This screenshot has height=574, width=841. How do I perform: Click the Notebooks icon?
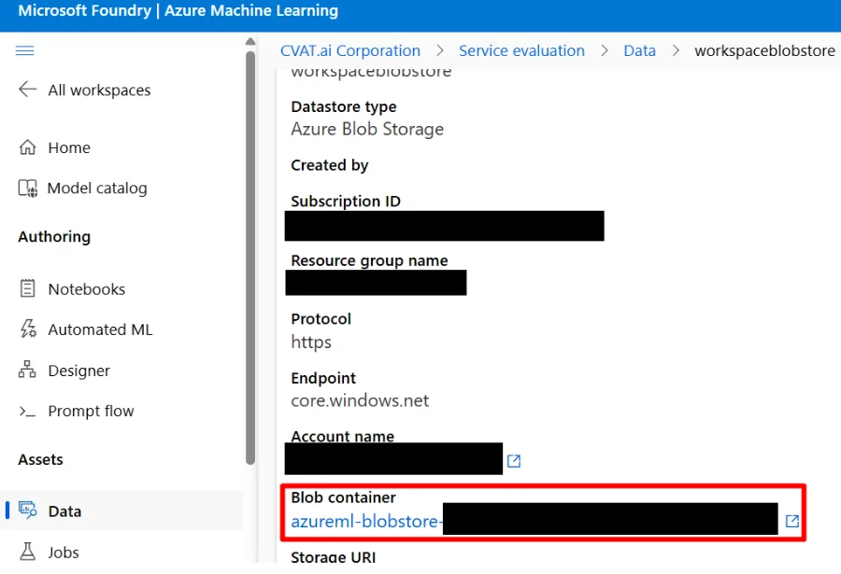tap(27, 288)
